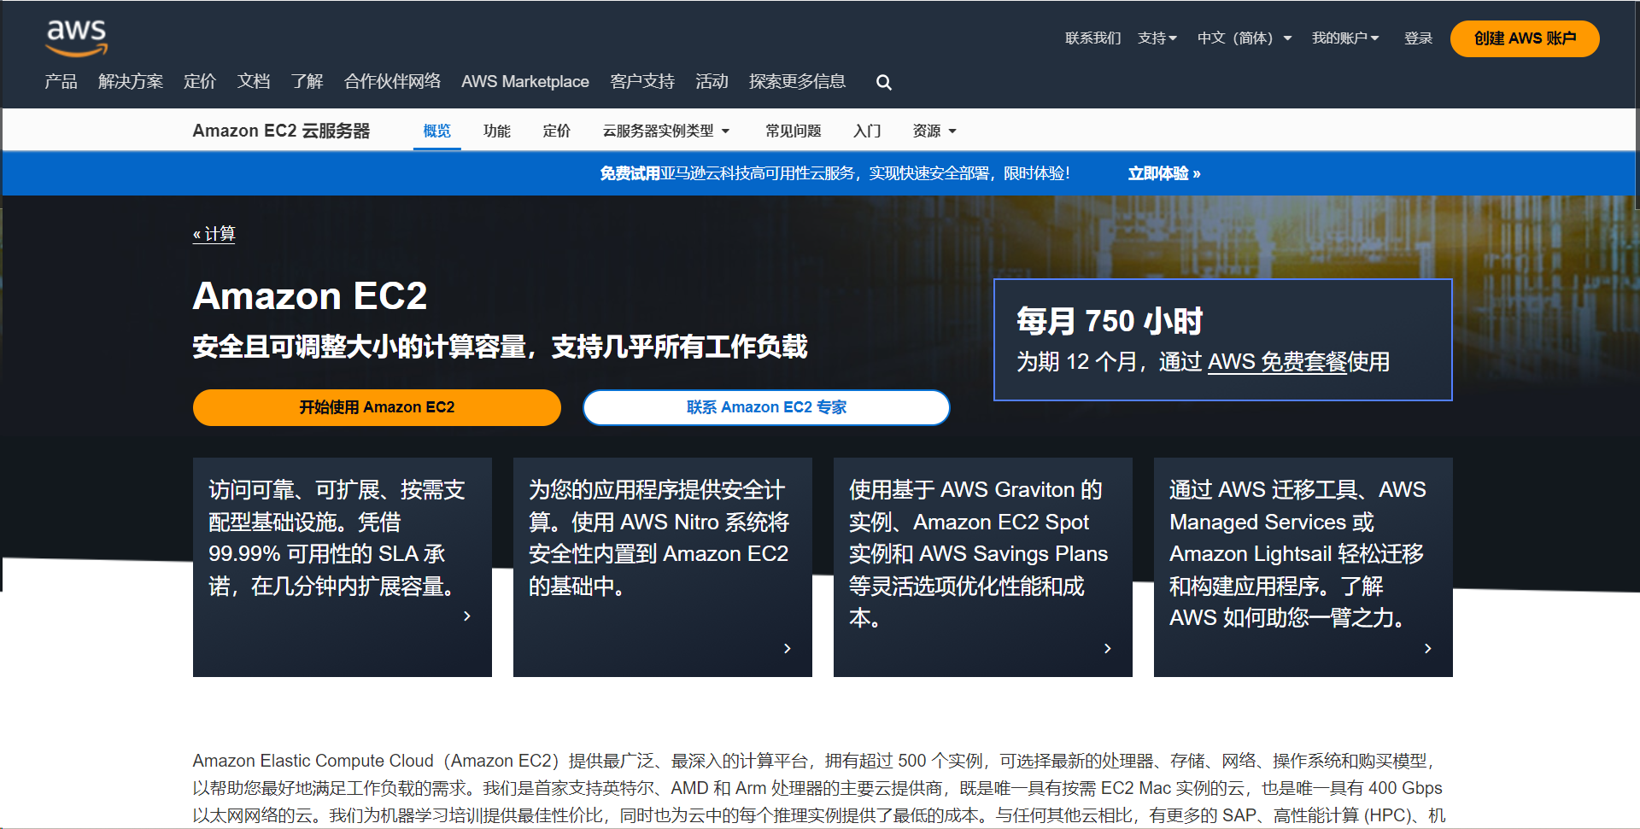Go back via the « 计算 breadcrumb
1640x829 pixels.
(214, 234)
